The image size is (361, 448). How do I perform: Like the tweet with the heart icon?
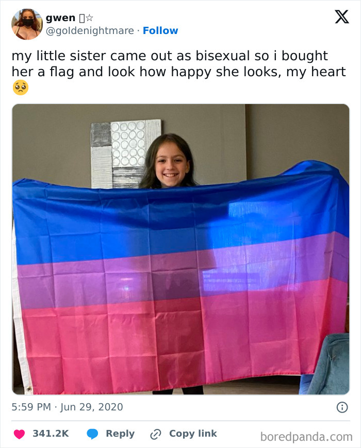click(x=19, y=434)
